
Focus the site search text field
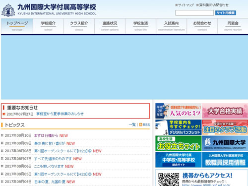(x=194, y=13)
